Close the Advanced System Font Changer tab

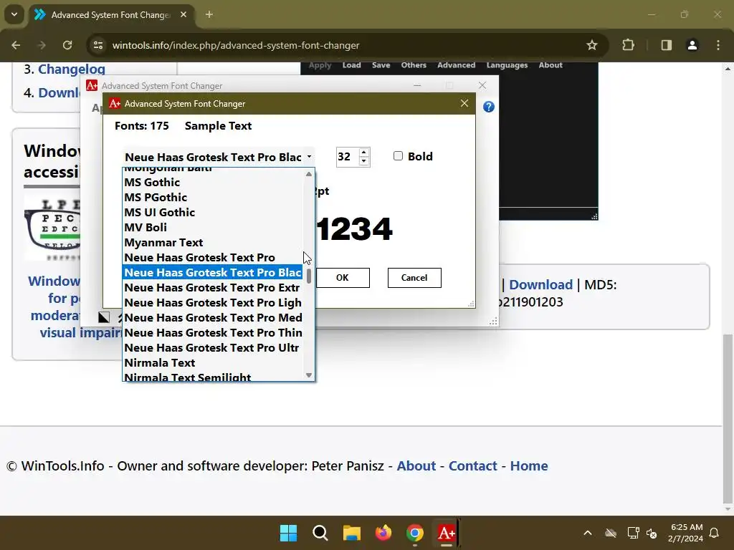(x=183, y=14)
